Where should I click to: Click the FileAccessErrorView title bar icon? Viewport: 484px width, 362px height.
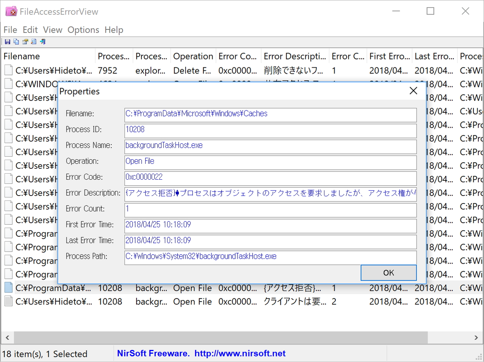(11, 11)
